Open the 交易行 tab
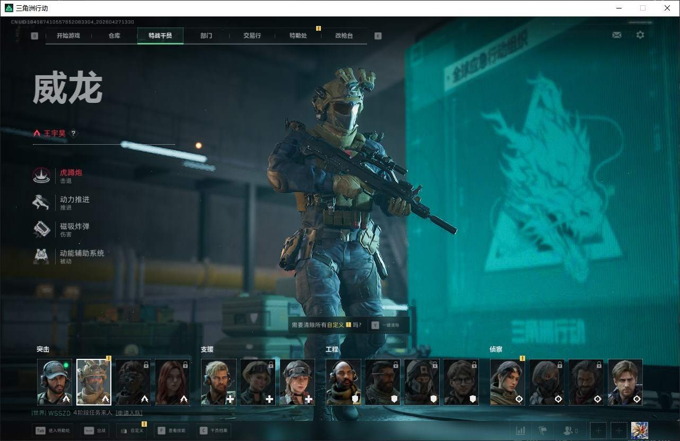This screenshot has height=441, width=680. point(252,36)
